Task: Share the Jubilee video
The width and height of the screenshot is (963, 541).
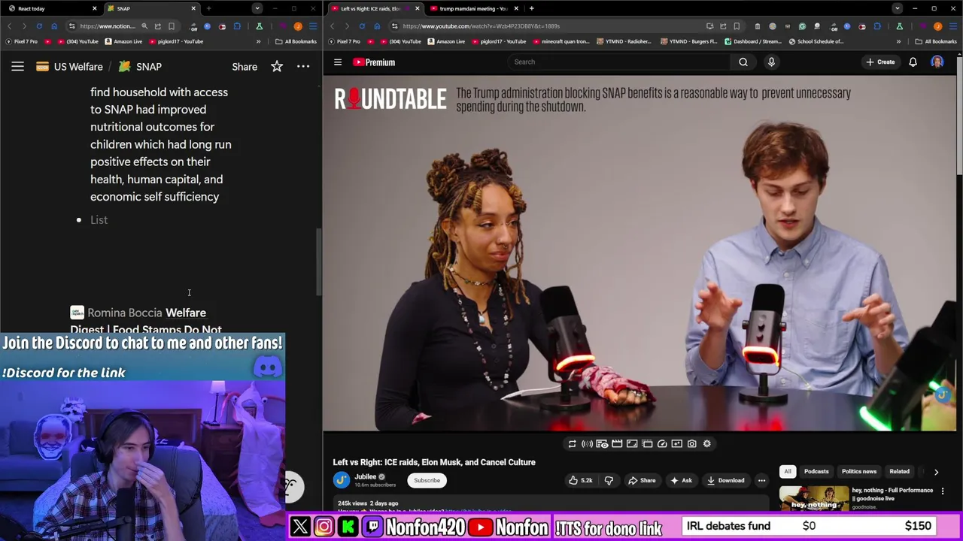Action: click(643, 481)
